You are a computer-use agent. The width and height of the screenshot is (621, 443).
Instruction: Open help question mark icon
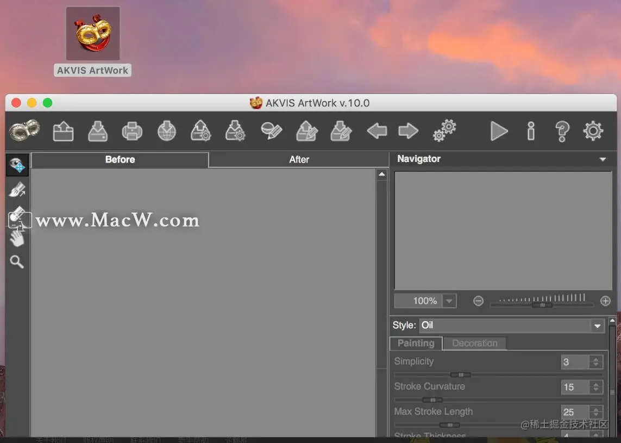pyautogui.click(x=562, y=131)
